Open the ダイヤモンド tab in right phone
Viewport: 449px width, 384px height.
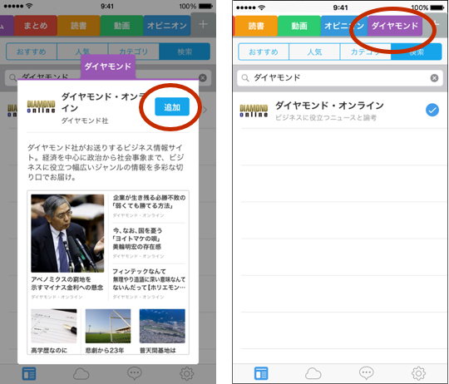click(x=395, y=26)
